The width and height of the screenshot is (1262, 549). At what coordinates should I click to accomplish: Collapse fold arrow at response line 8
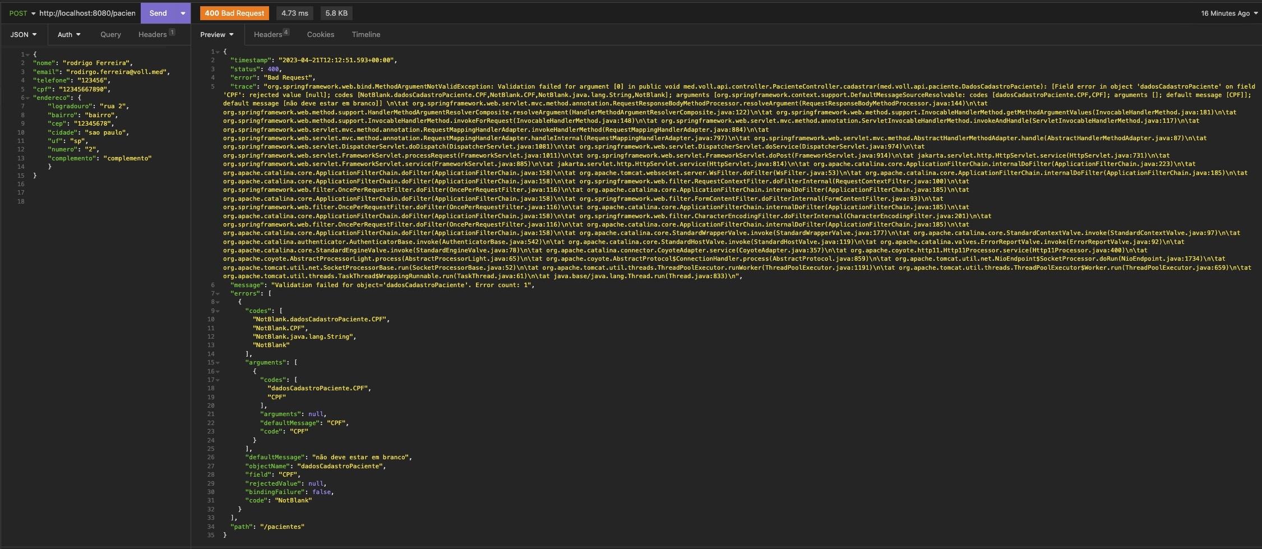click(218, 302)
